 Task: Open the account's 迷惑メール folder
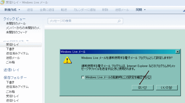13,58
